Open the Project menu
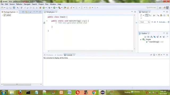This screenshot has width=170, height=95. pos(41,4)
